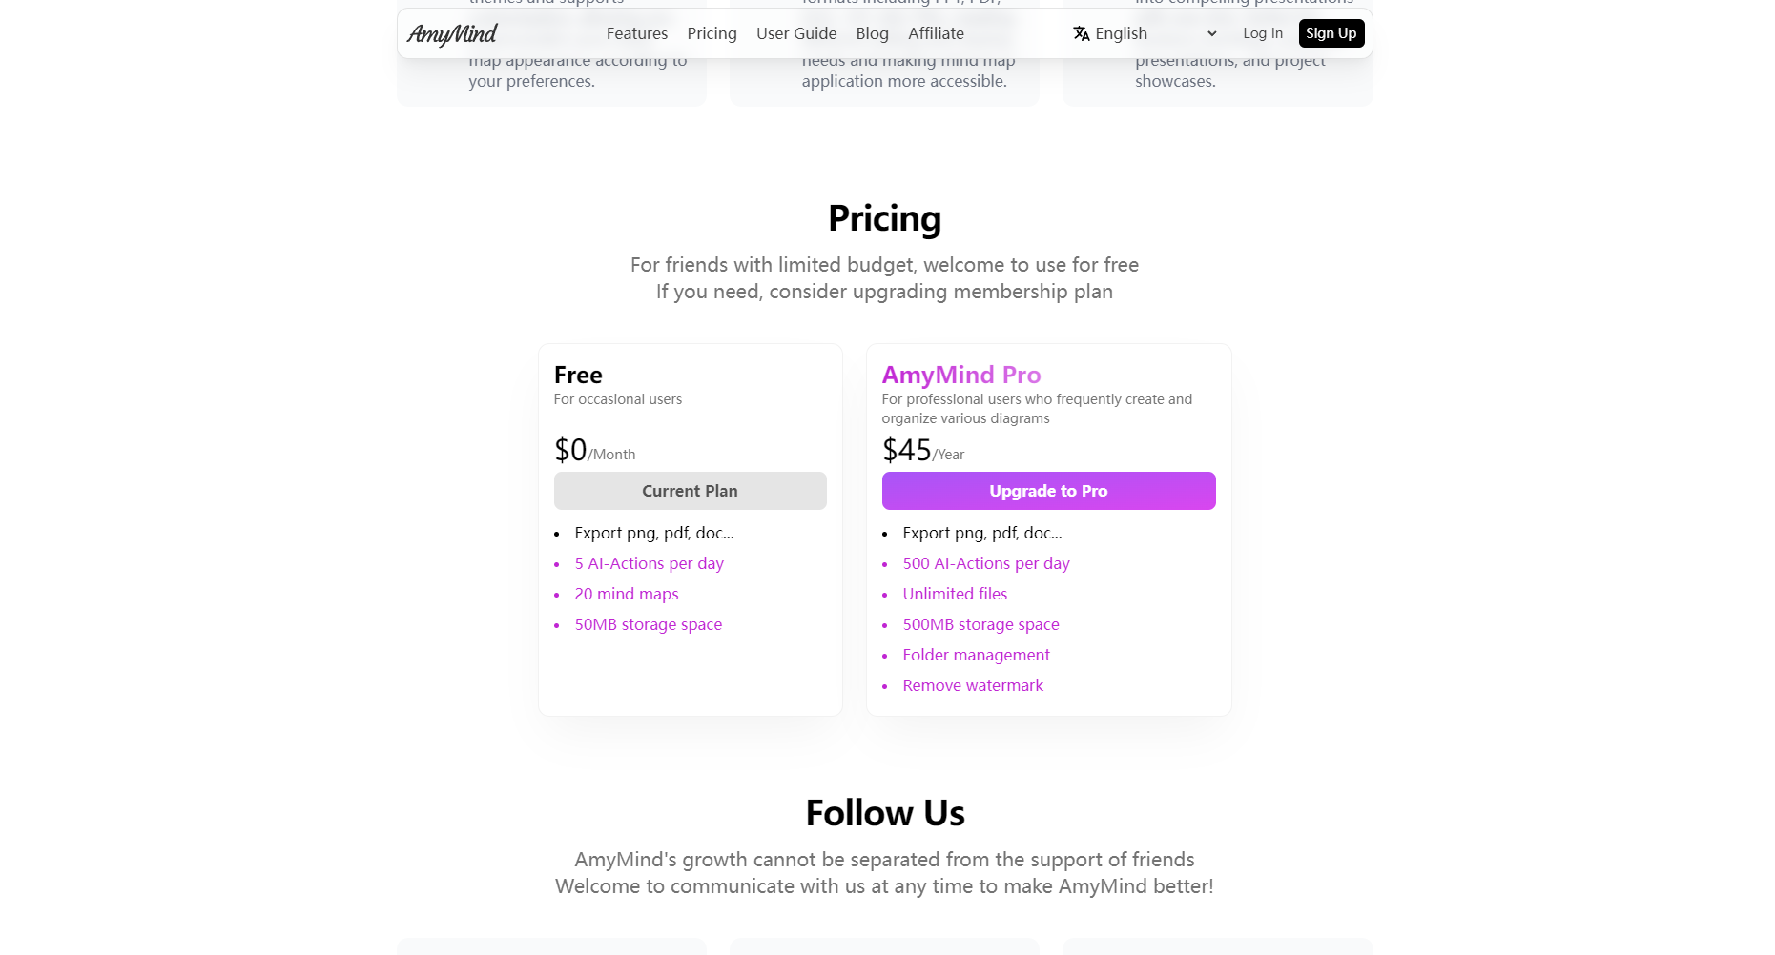Click the AmyMind Pro plan title
Image resolution: width=1775 pixels, height=955 pixels.
point(960,375)
